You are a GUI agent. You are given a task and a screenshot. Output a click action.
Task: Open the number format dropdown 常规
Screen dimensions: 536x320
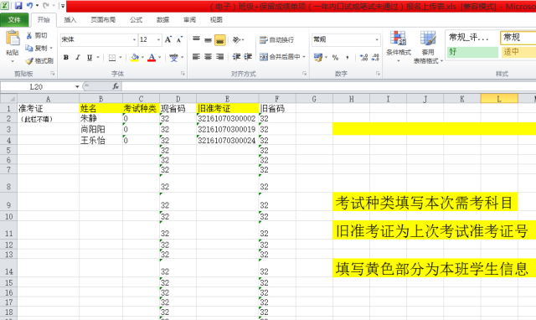click(377, 39)
